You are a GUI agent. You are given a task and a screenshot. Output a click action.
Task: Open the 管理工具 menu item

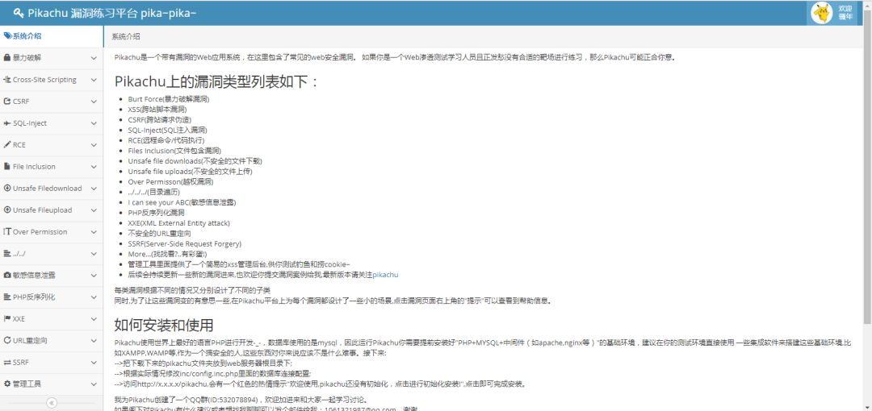(x=51, y=384)
